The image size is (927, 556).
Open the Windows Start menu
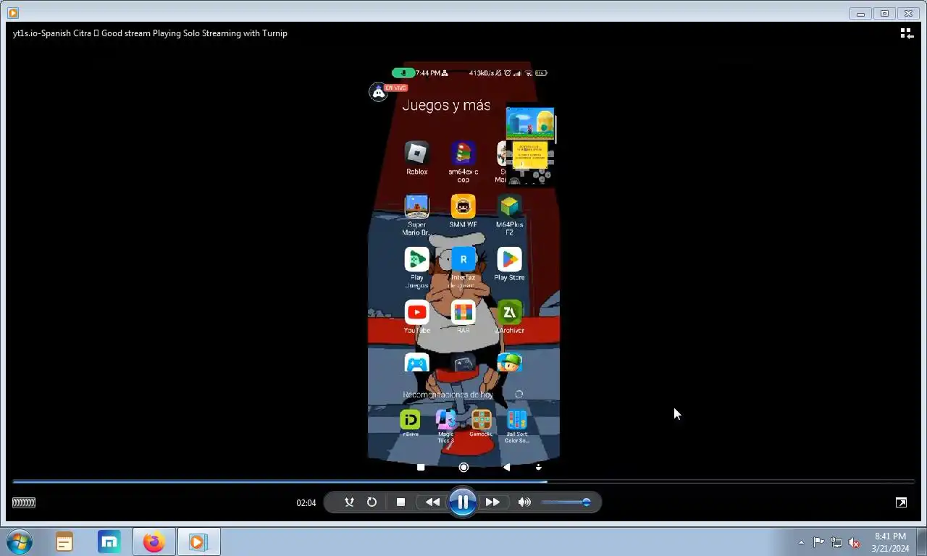pos(20,542)
